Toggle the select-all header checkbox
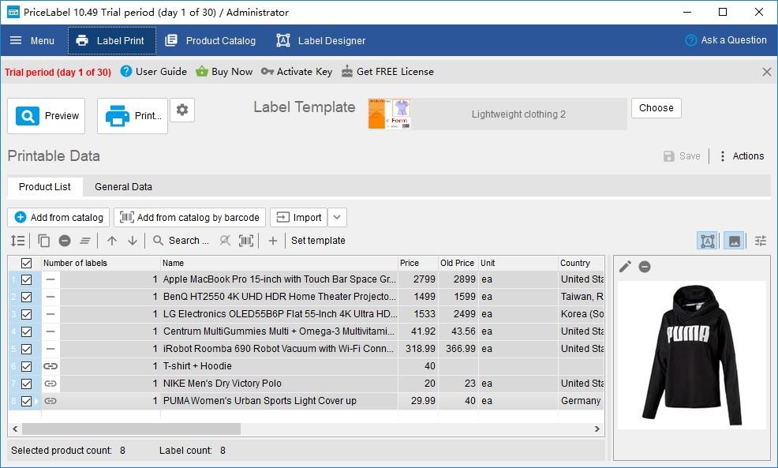This screenshot has height=468, width=778. [x=26, y=263]
